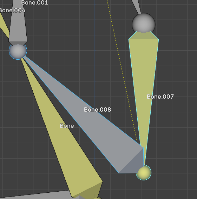Image resolution: width=197 pixels, height=199 pixels.
Task: Select the gray Bone.001 bone body
Action: pos(18,23)
